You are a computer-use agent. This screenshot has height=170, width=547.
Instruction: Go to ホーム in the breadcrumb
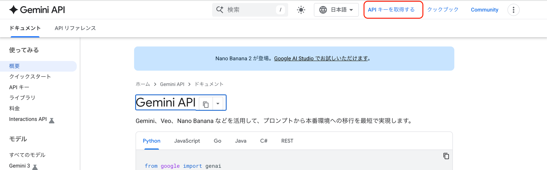pos(143,84)
